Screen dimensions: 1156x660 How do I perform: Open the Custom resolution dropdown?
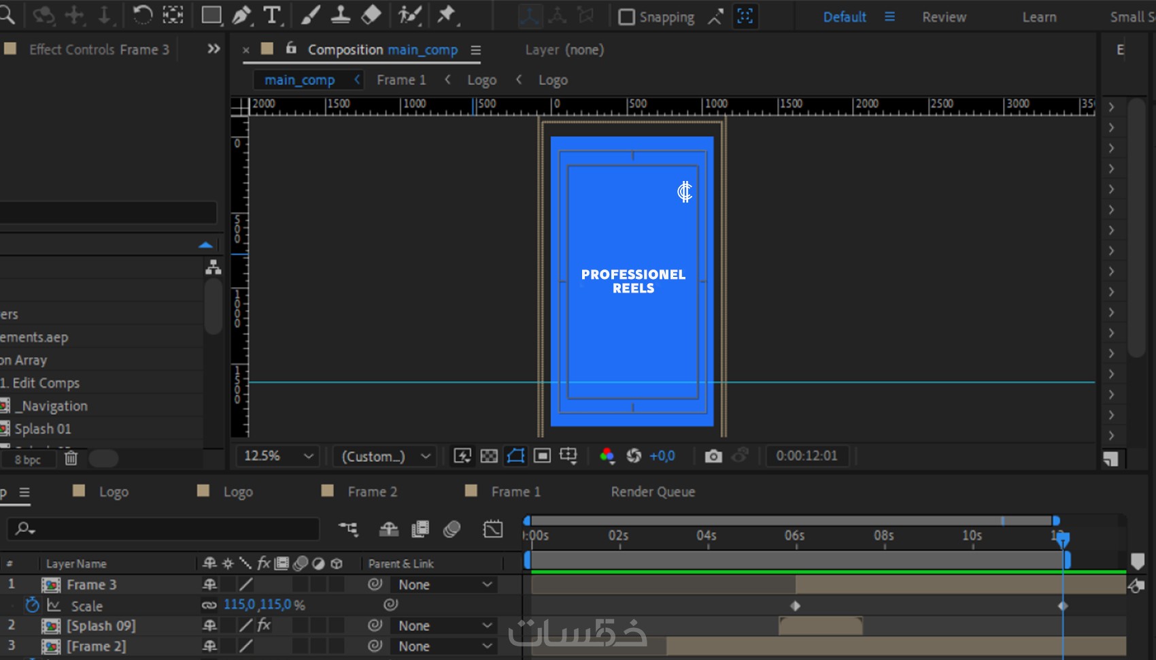[x=386, y=456]
